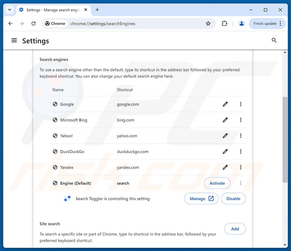Select the yahoo.com shortcut text
The width and height of the screenshot is (291, 251).
click(127, 136)
